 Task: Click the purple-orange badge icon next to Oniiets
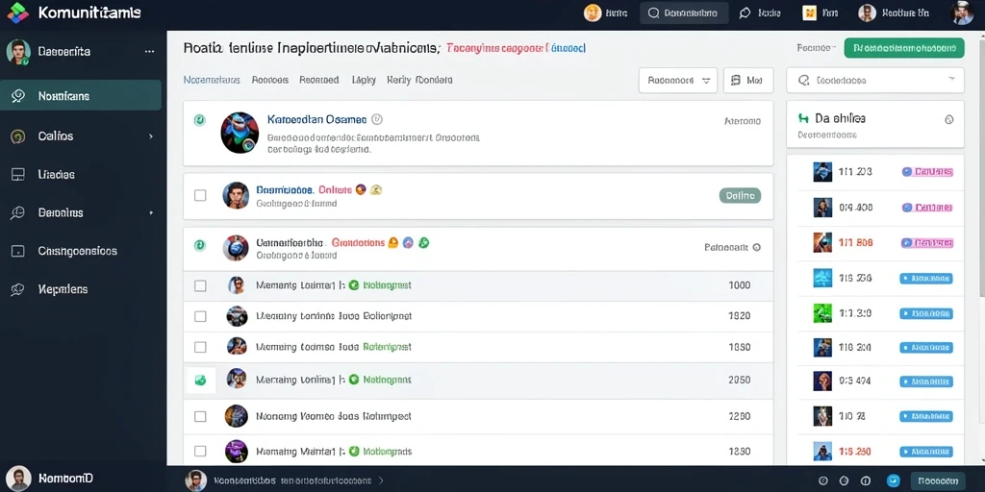(x=361, y=189)
